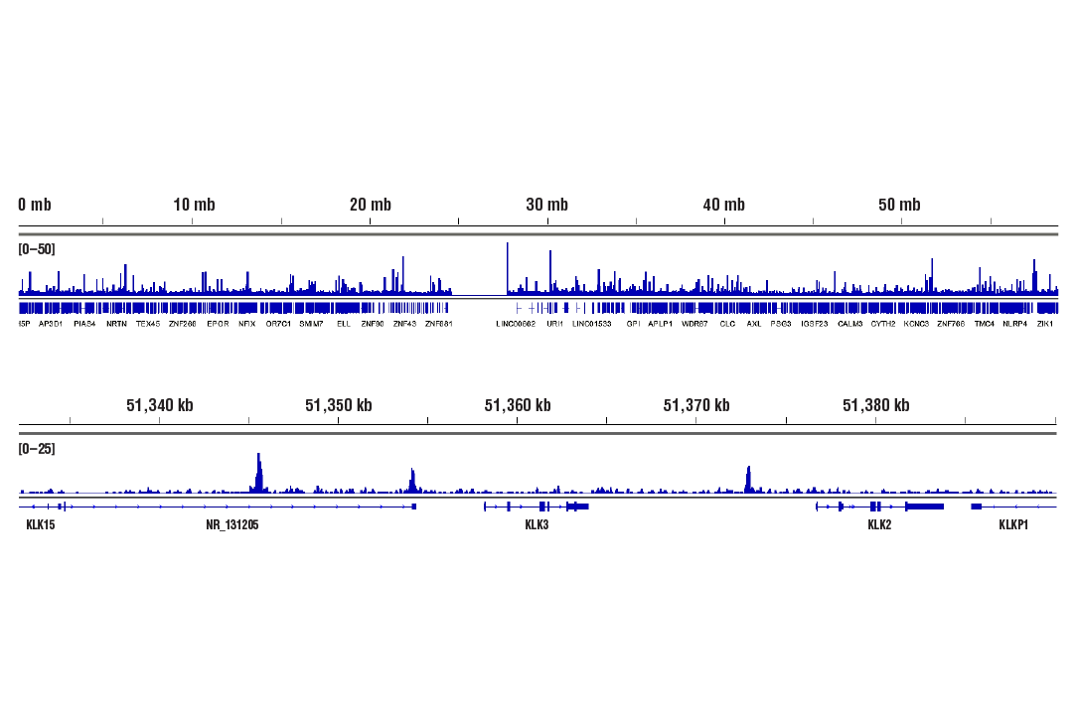Select the APLP1 gene annotation
1077x725 pixels.
tap(659, 323)
